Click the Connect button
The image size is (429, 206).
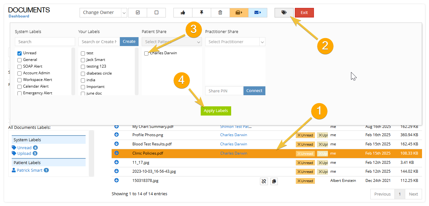coord(254,91)
